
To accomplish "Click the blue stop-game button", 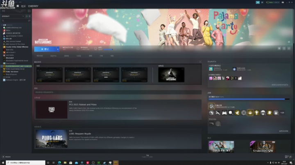I will [x=45, y=49].
